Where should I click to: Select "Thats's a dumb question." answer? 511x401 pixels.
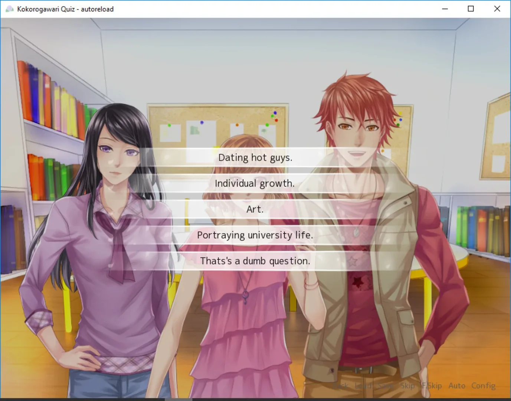coord(255,261)
